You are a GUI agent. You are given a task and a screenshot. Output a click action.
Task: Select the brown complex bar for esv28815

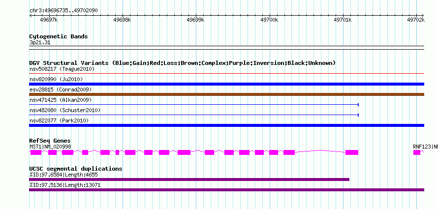226,94
